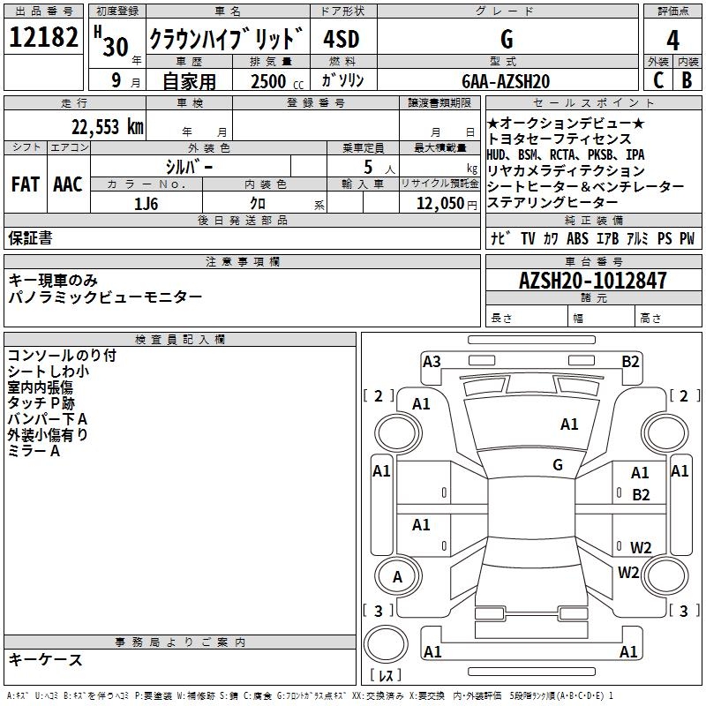Click the registration year H30
This screenshot has height=706, width=706.
[111, 41]
